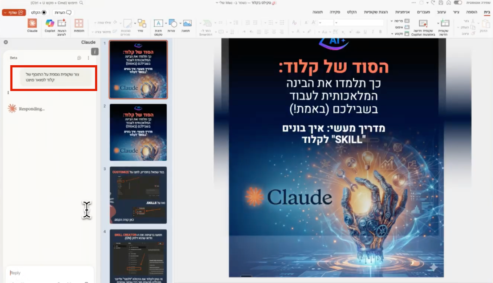Toggle Subscript formatting
This screenshot has width=493, height=283.
point(343,32)
